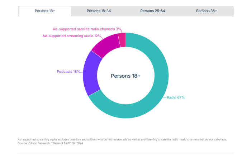Click "Ad-supported streaming audio 12%" label
251x158 pixels.
(x=72, y=36)
